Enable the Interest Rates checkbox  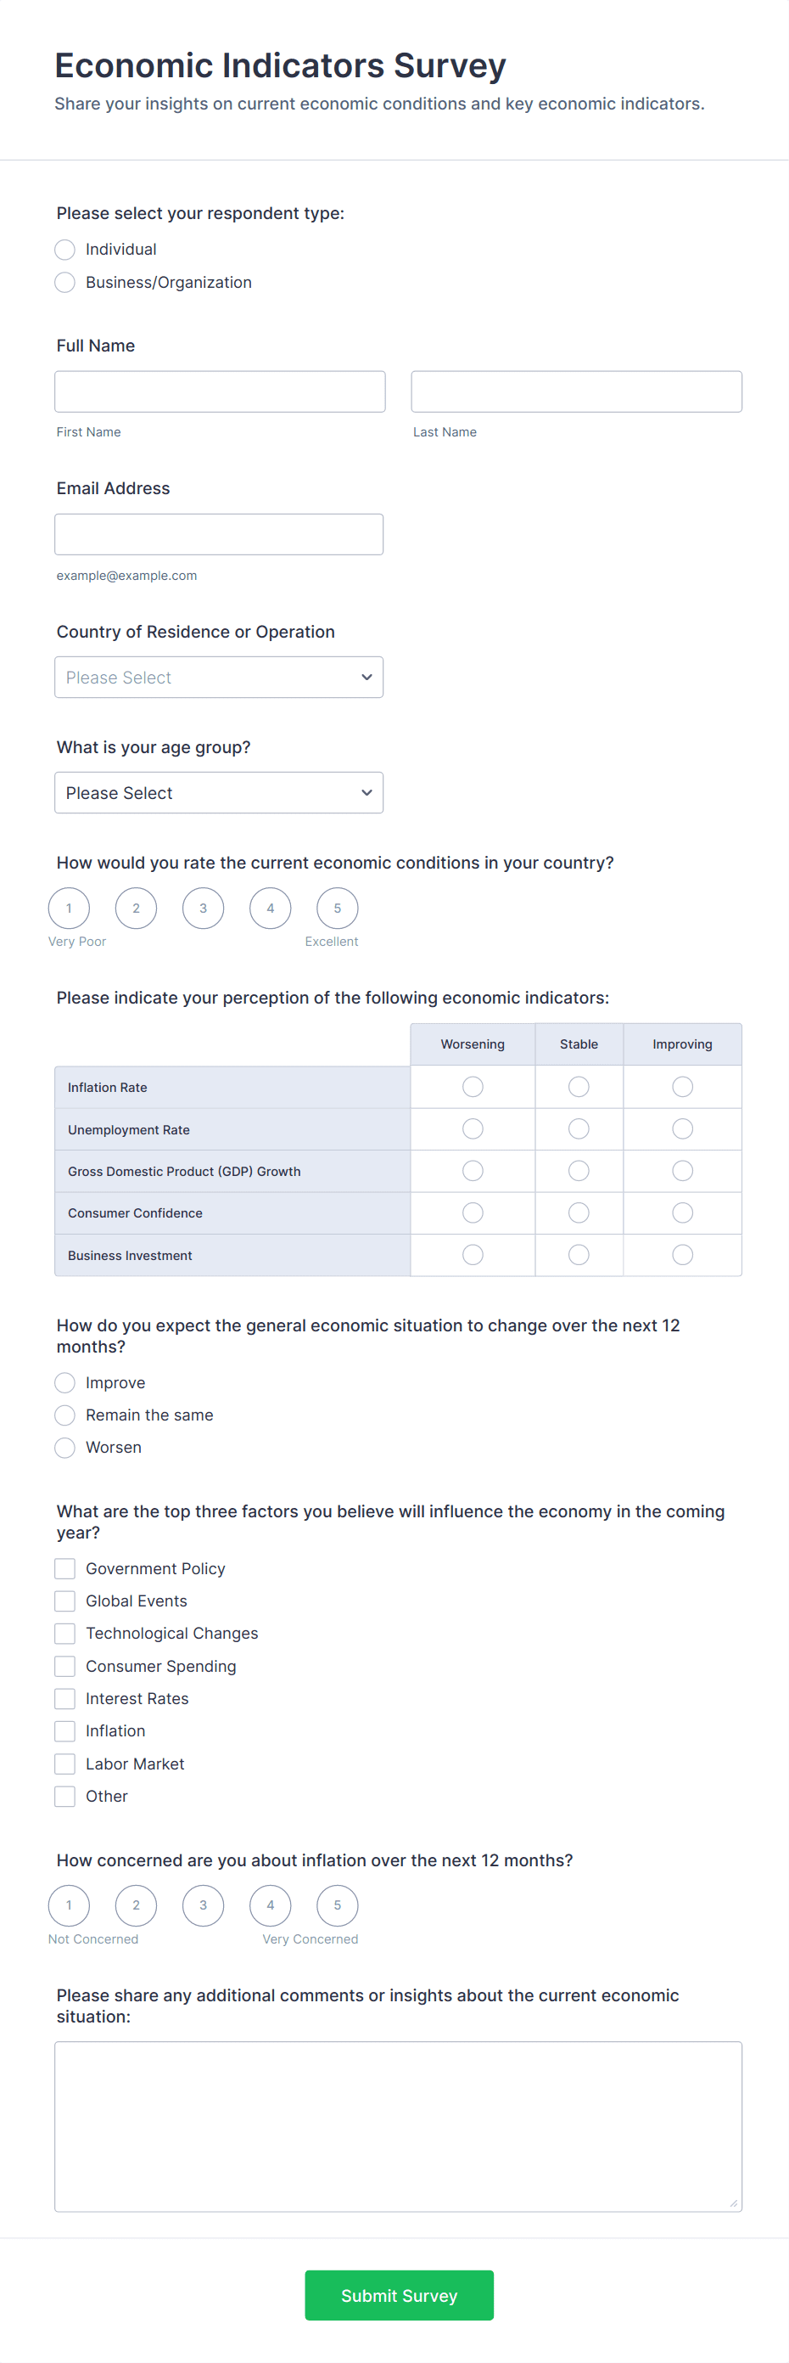(64, 1698)
